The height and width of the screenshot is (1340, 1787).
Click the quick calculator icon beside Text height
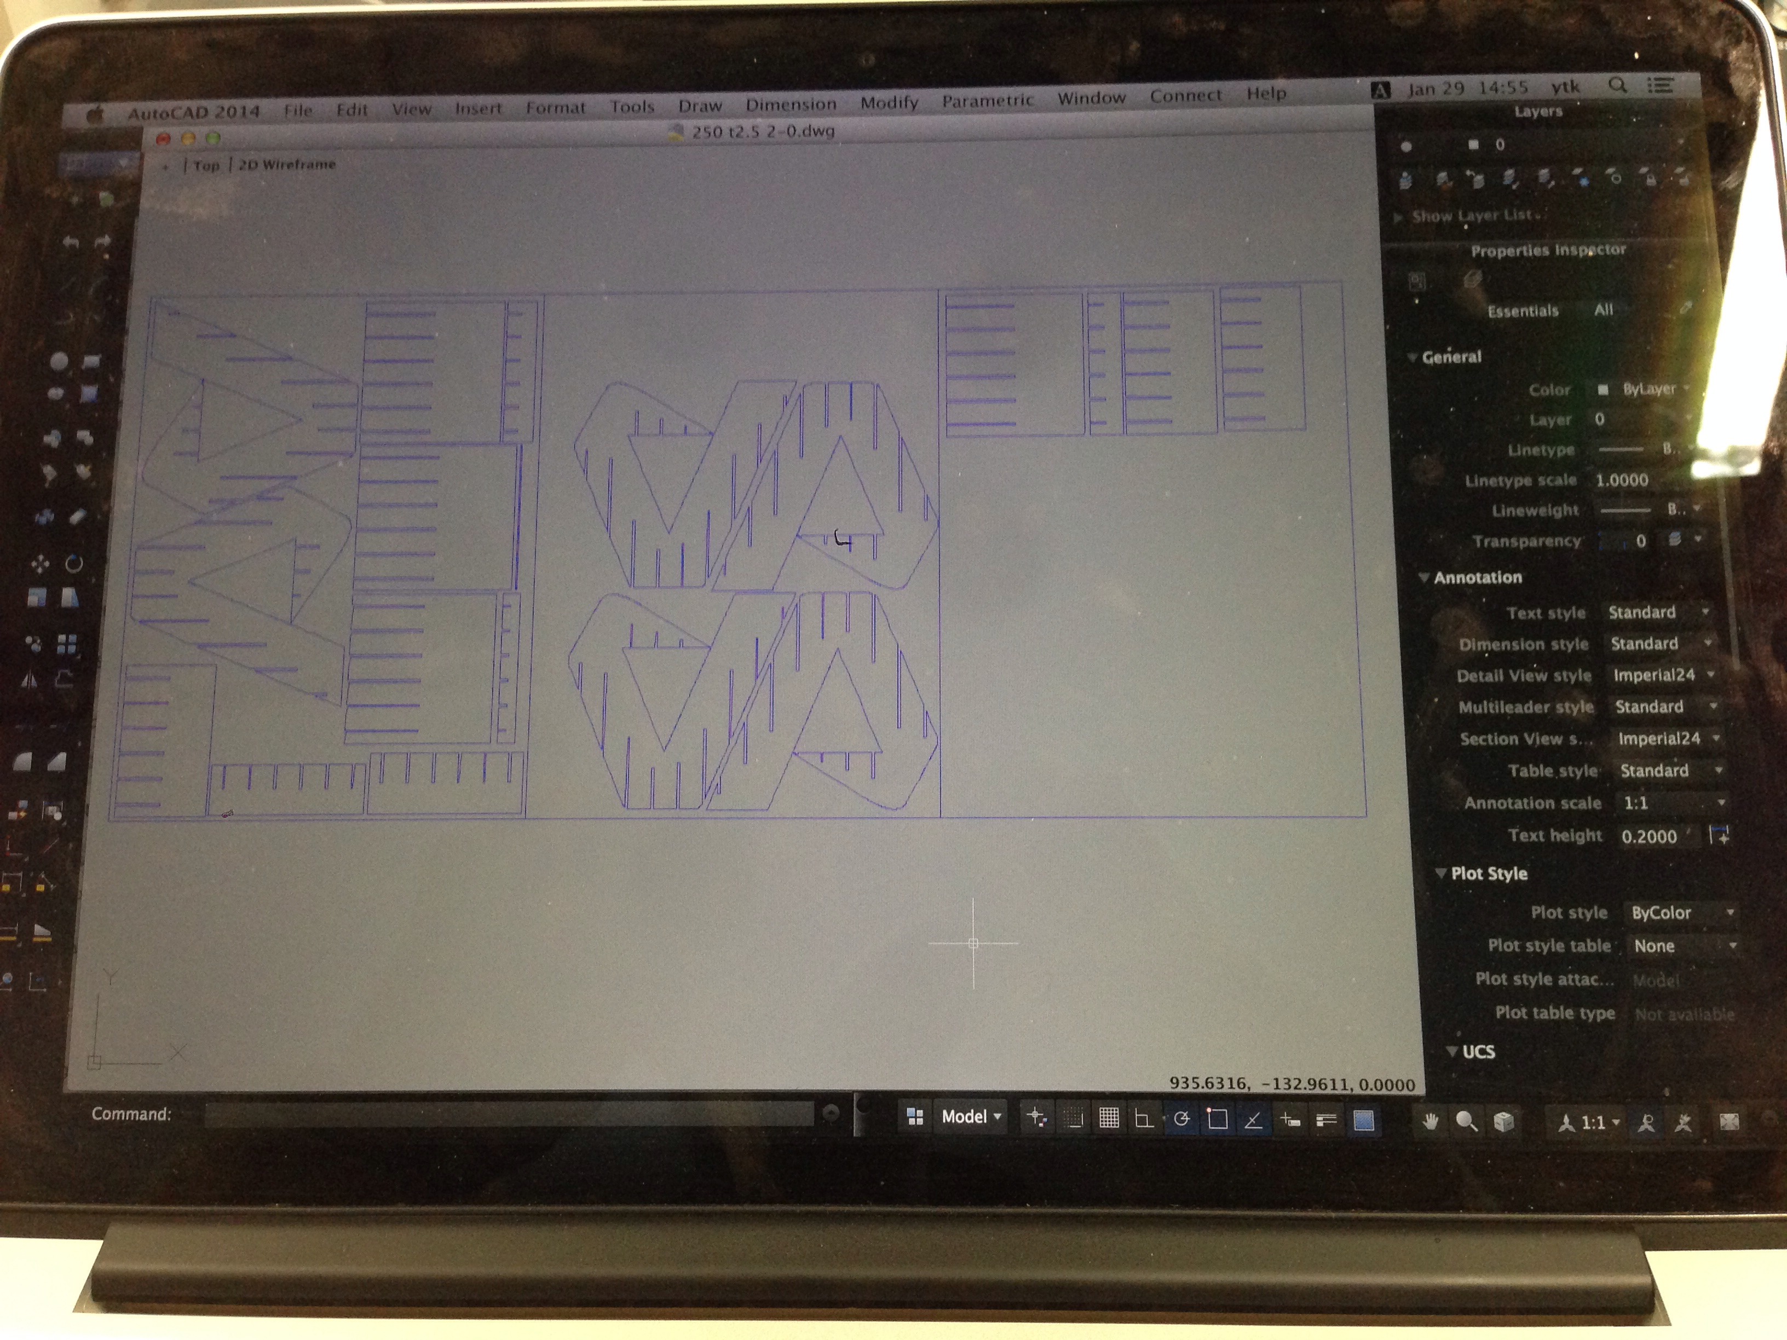click(x=1719, y=834)
